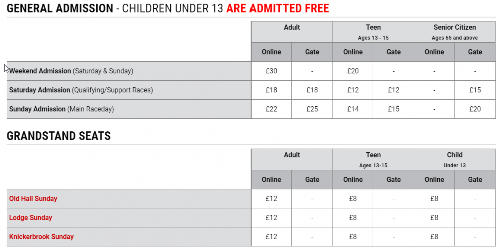Viewport: 501px width, 251px height.
Task: Click the Senior Citizen column header
Action: tap(454, 27)
